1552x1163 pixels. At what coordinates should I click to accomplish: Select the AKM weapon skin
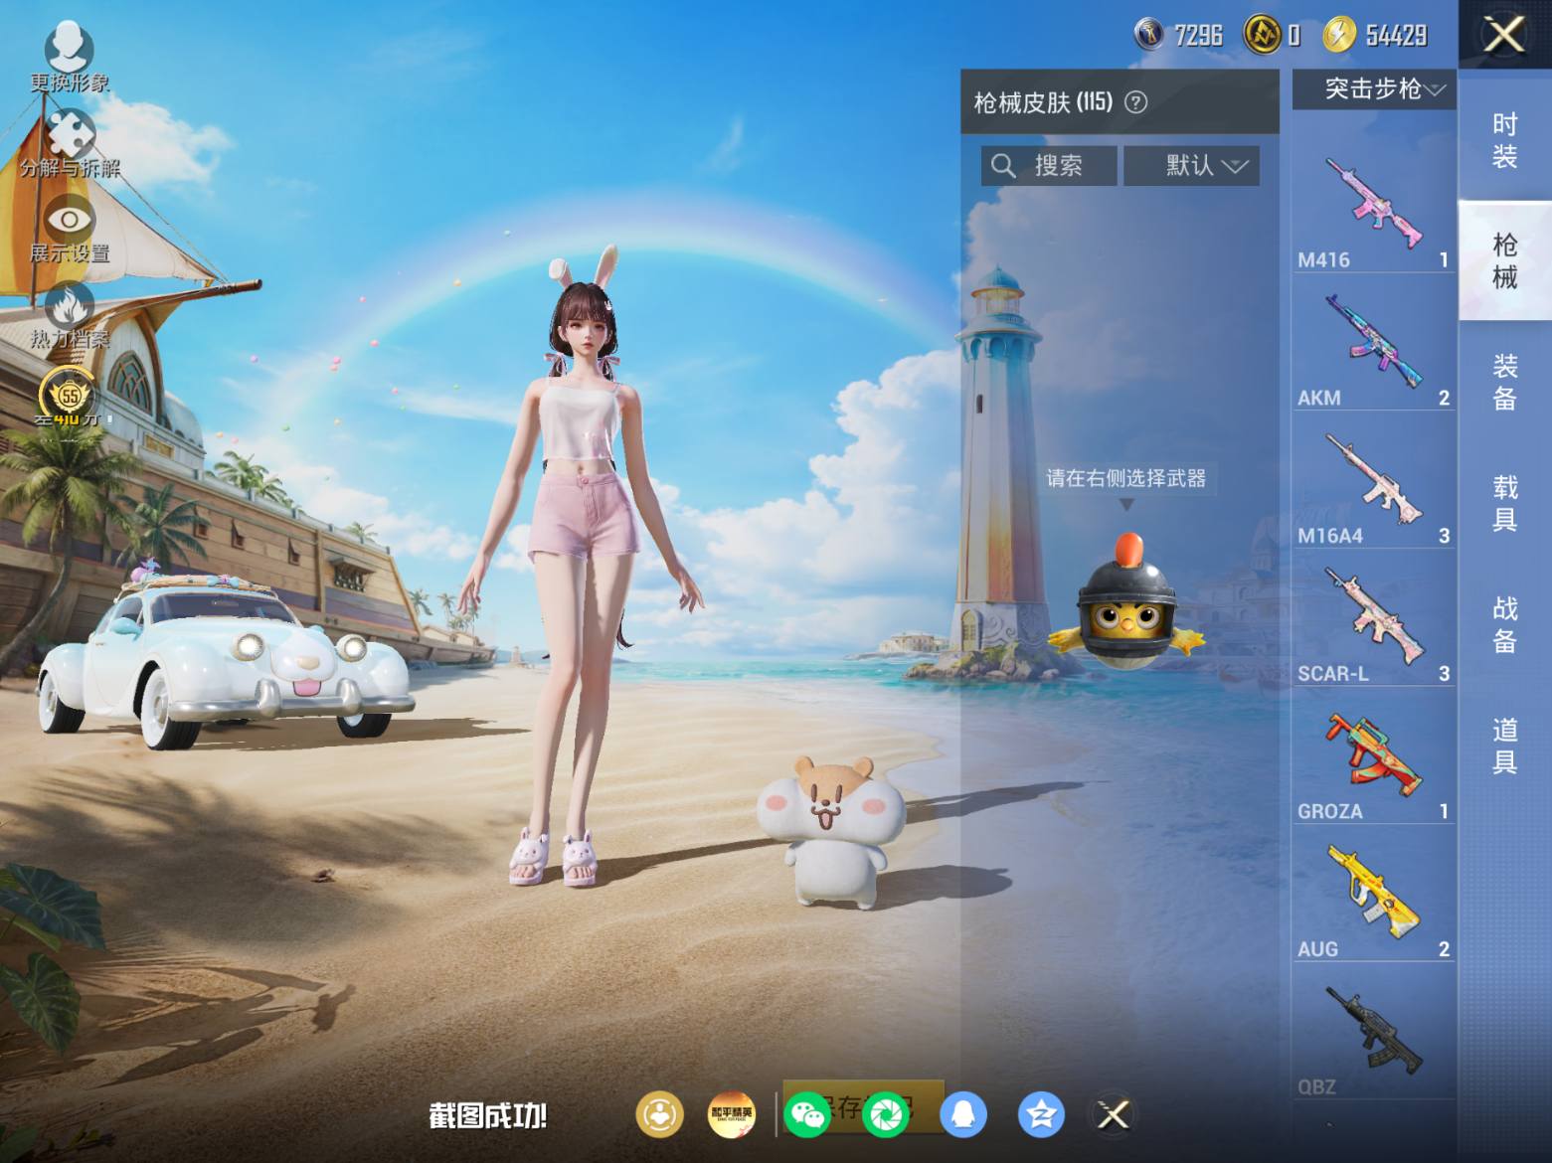coord(1373,342)
